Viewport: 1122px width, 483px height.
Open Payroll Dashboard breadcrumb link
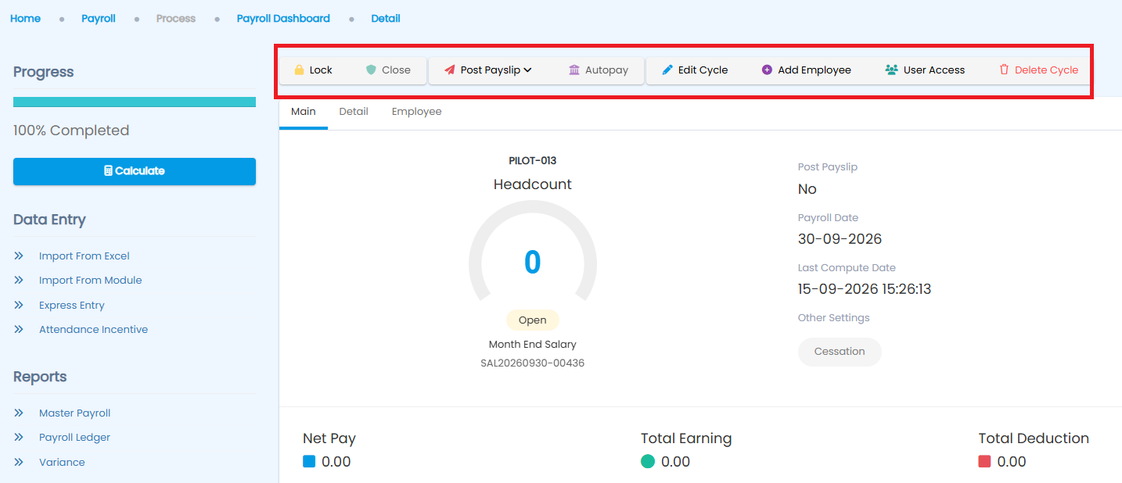(x=283, y=18)
